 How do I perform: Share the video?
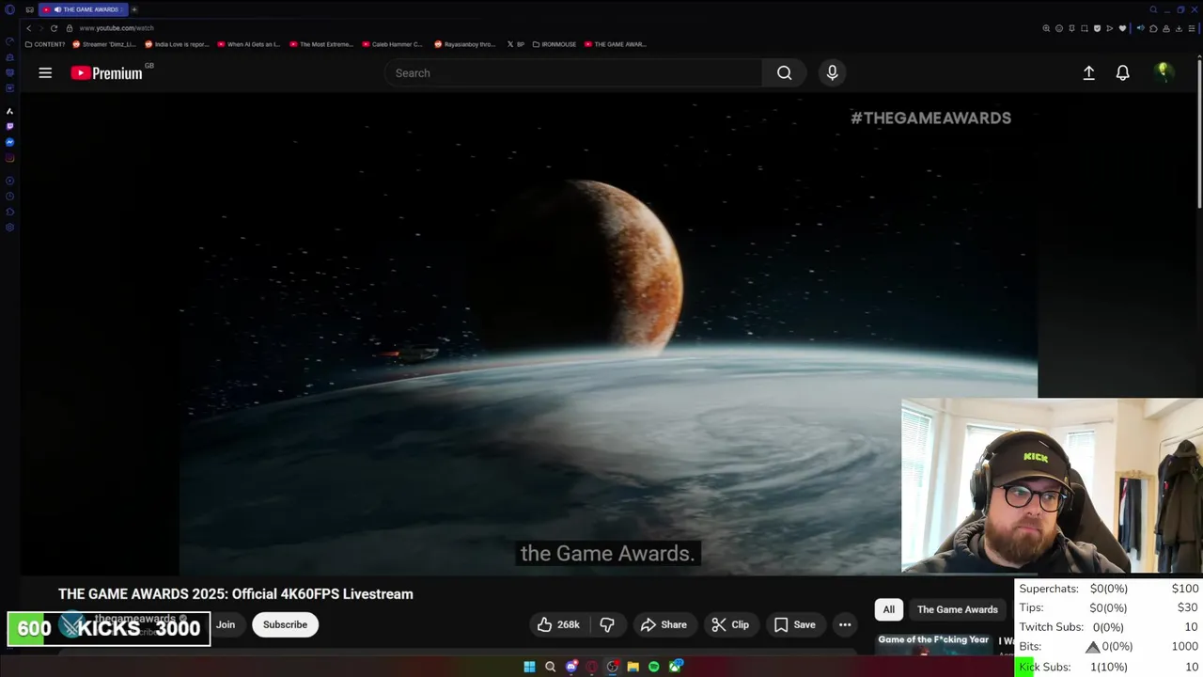pyautogui.click(x=664, y=624)
